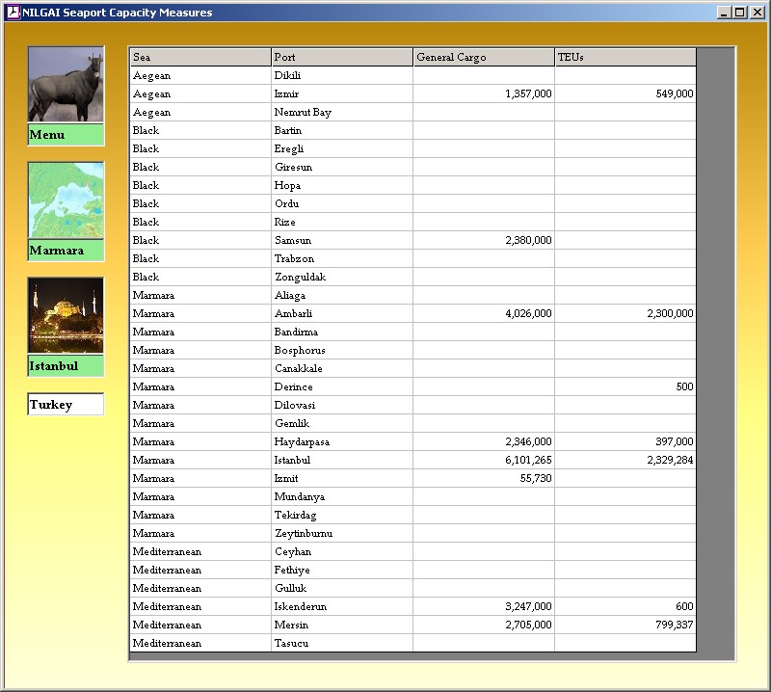Click the Marmara sea map image
Screen dimensions: 771x692
(66, 200)
